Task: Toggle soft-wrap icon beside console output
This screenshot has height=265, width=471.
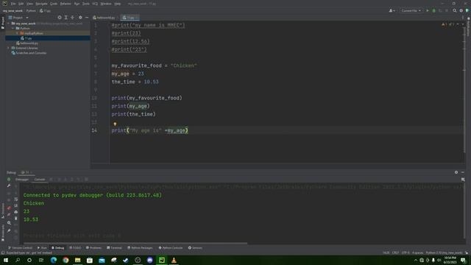Action: tap(16, 199)
